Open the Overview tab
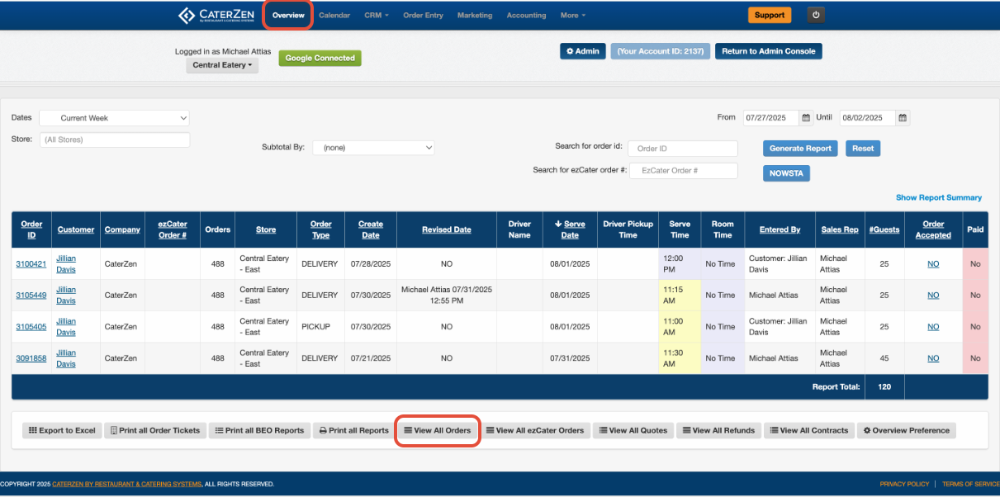 tap(288, 15)
